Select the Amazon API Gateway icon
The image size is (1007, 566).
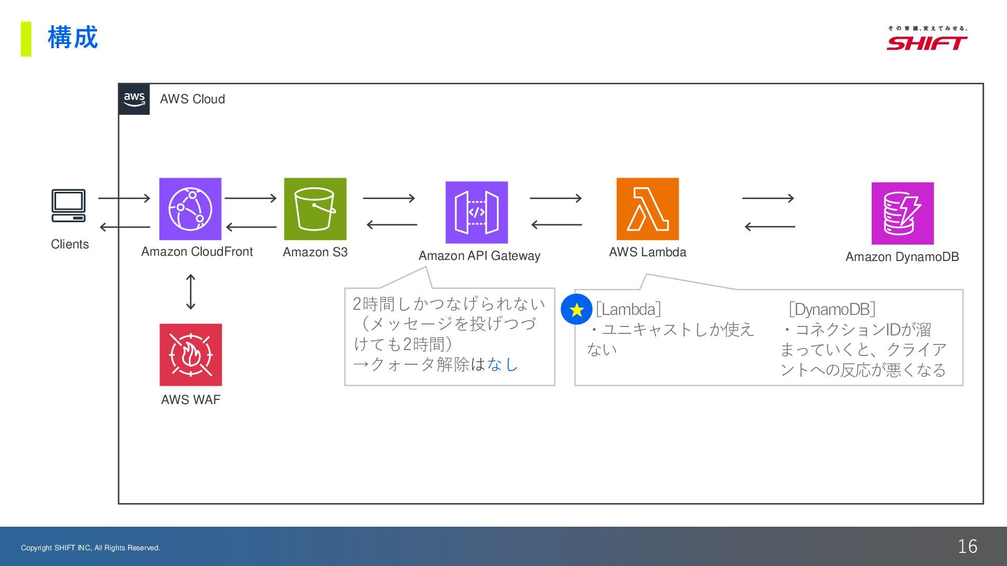(x=476, y=212)
